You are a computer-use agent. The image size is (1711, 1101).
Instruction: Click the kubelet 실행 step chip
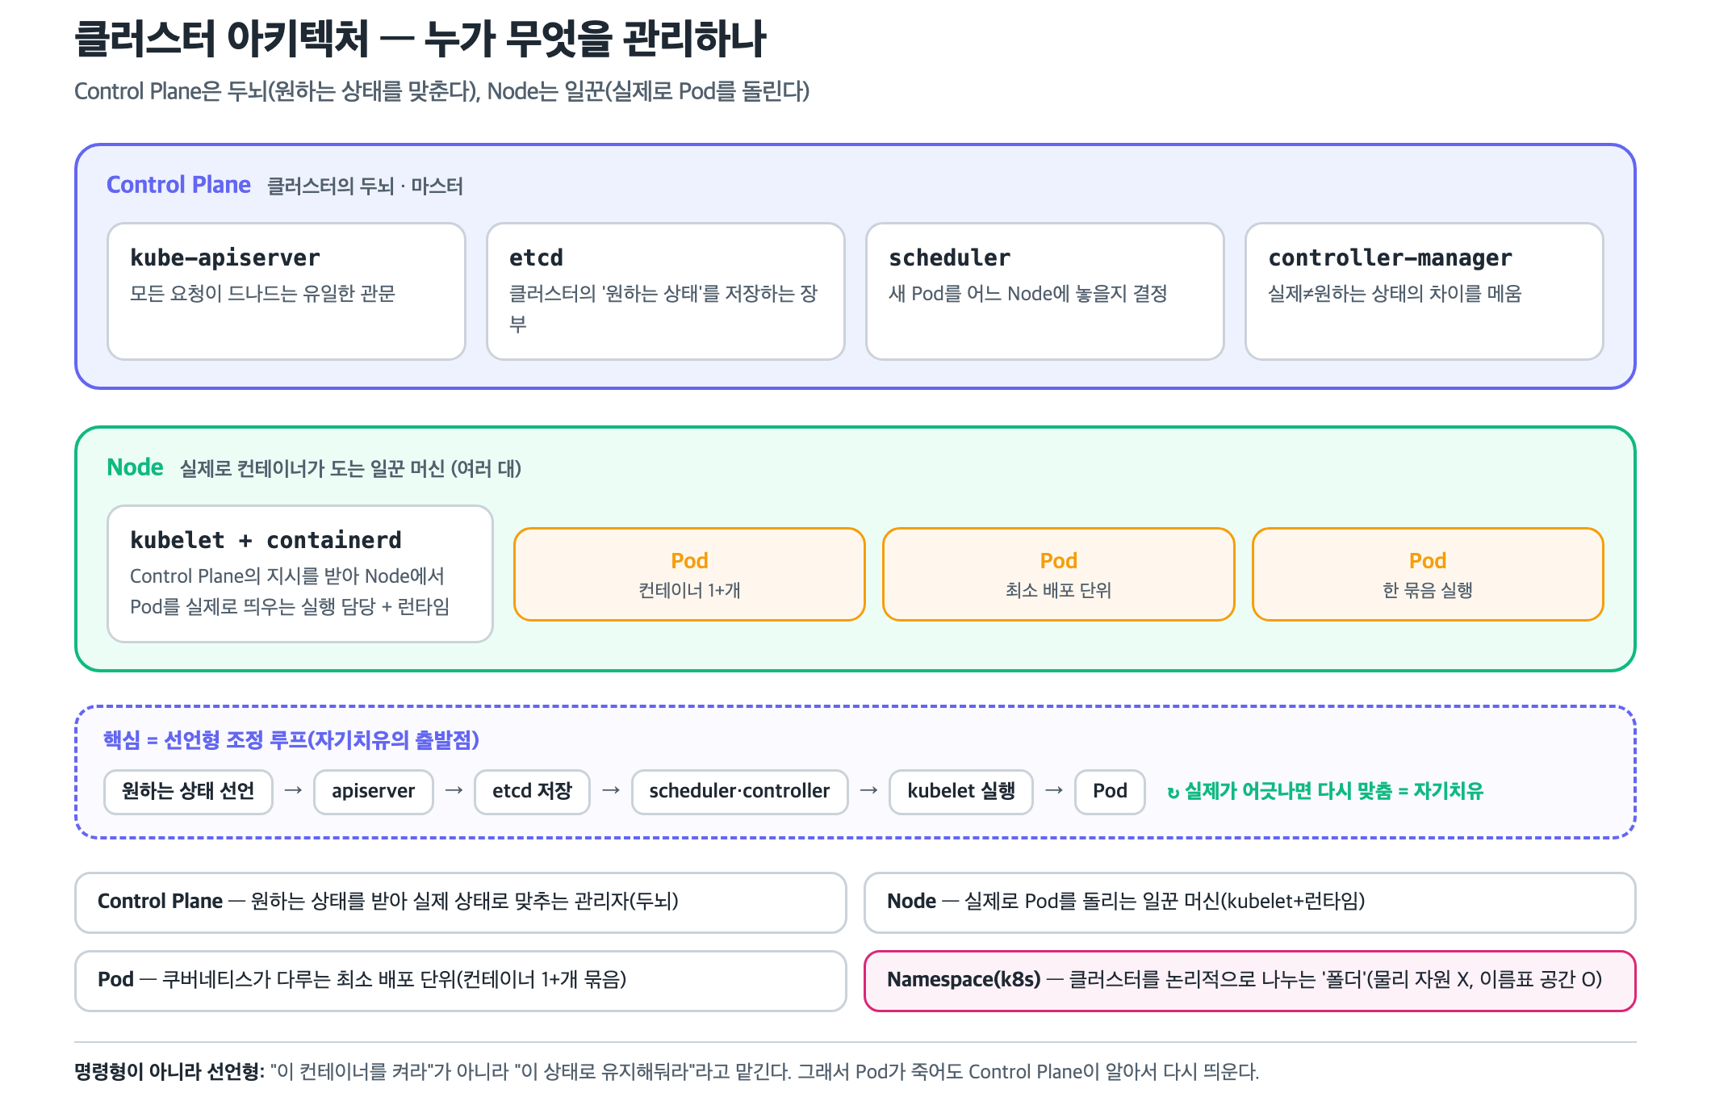961,792
